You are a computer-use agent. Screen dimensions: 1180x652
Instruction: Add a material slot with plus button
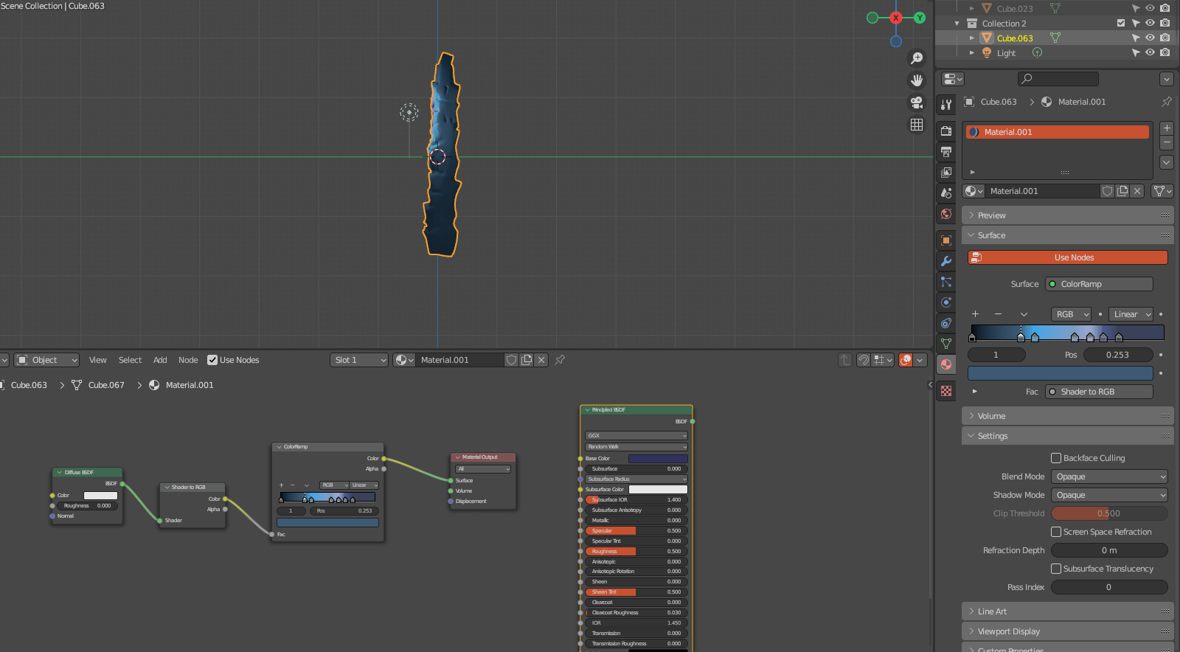pyautogui.click(x=1167, y=128)
